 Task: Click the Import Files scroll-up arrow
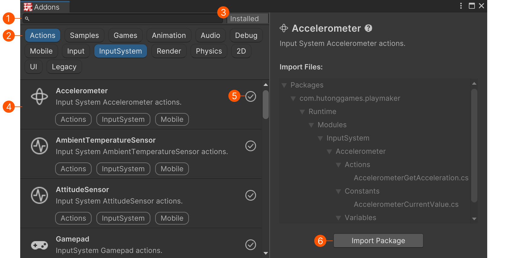point(474,83)
